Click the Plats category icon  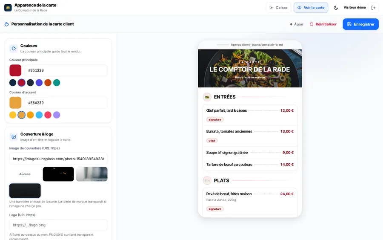pos(207,181)
